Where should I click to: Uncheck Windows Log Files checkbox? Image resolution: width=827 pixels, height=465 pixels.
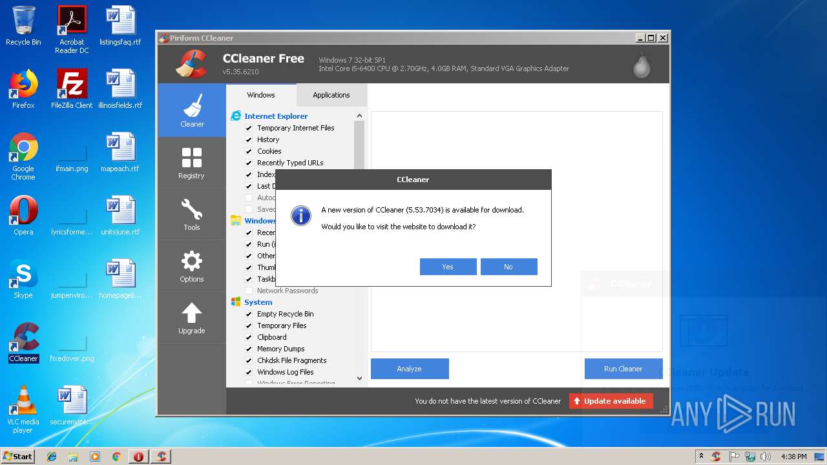(x=249, y=372)
